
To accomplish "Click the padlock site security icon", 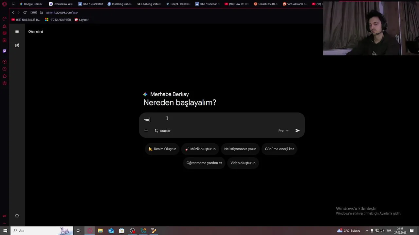I will [41, 12].
